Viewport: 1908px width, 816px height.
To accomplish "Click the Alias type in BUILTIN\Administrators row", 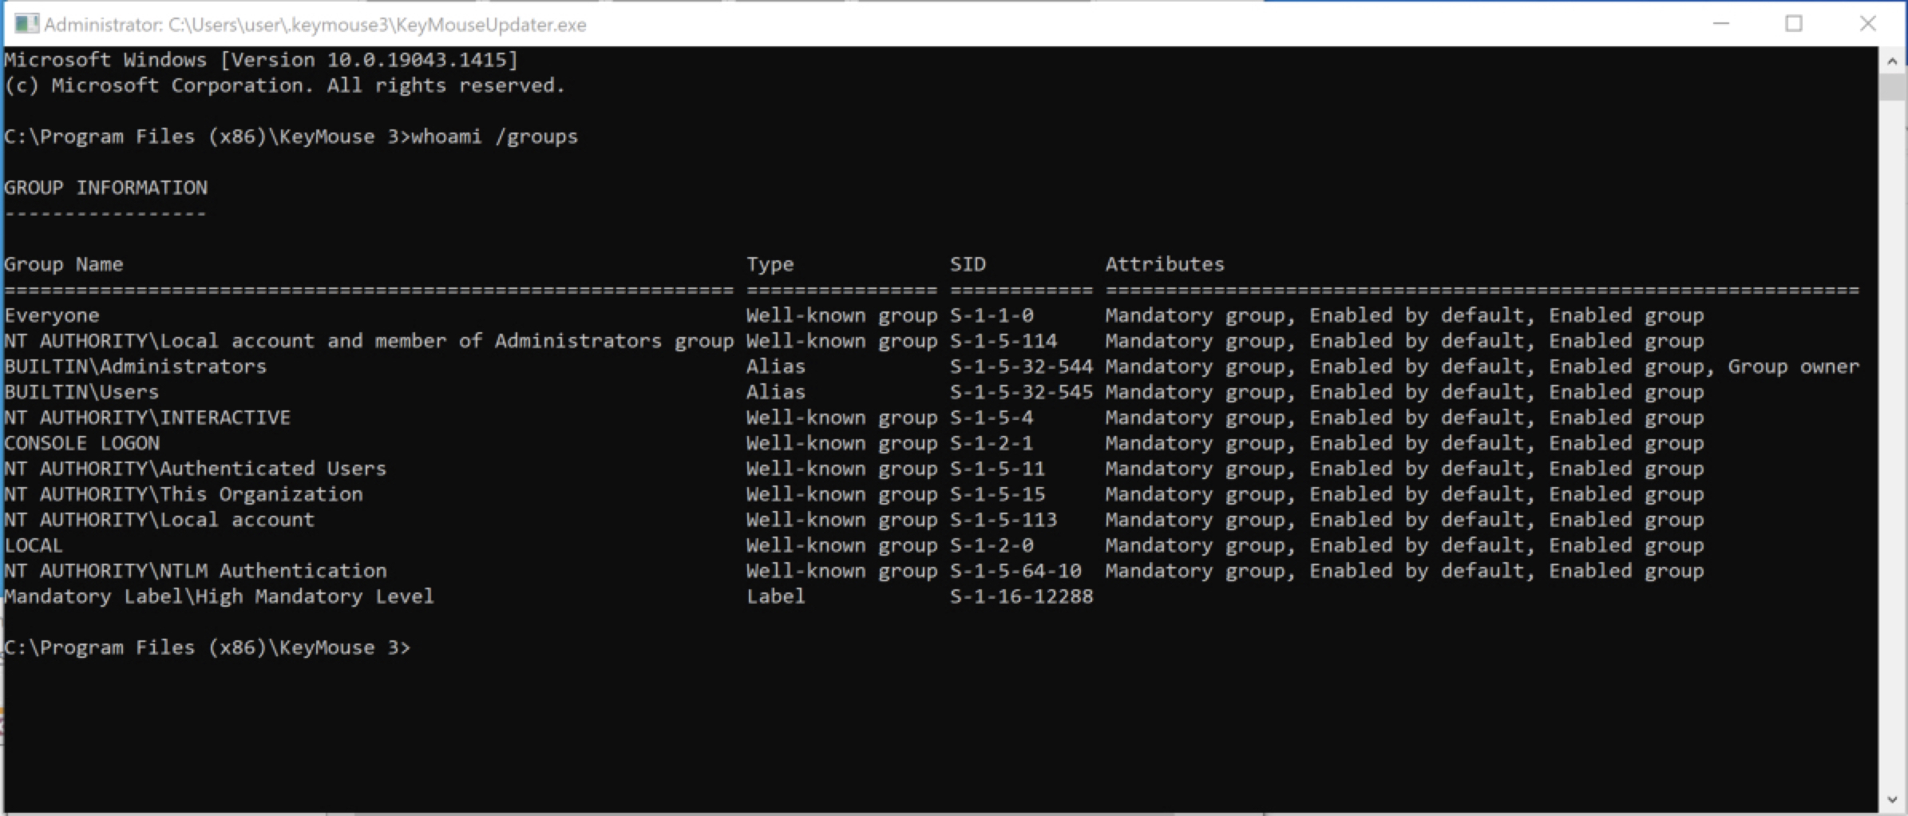I will coord(776,366).
